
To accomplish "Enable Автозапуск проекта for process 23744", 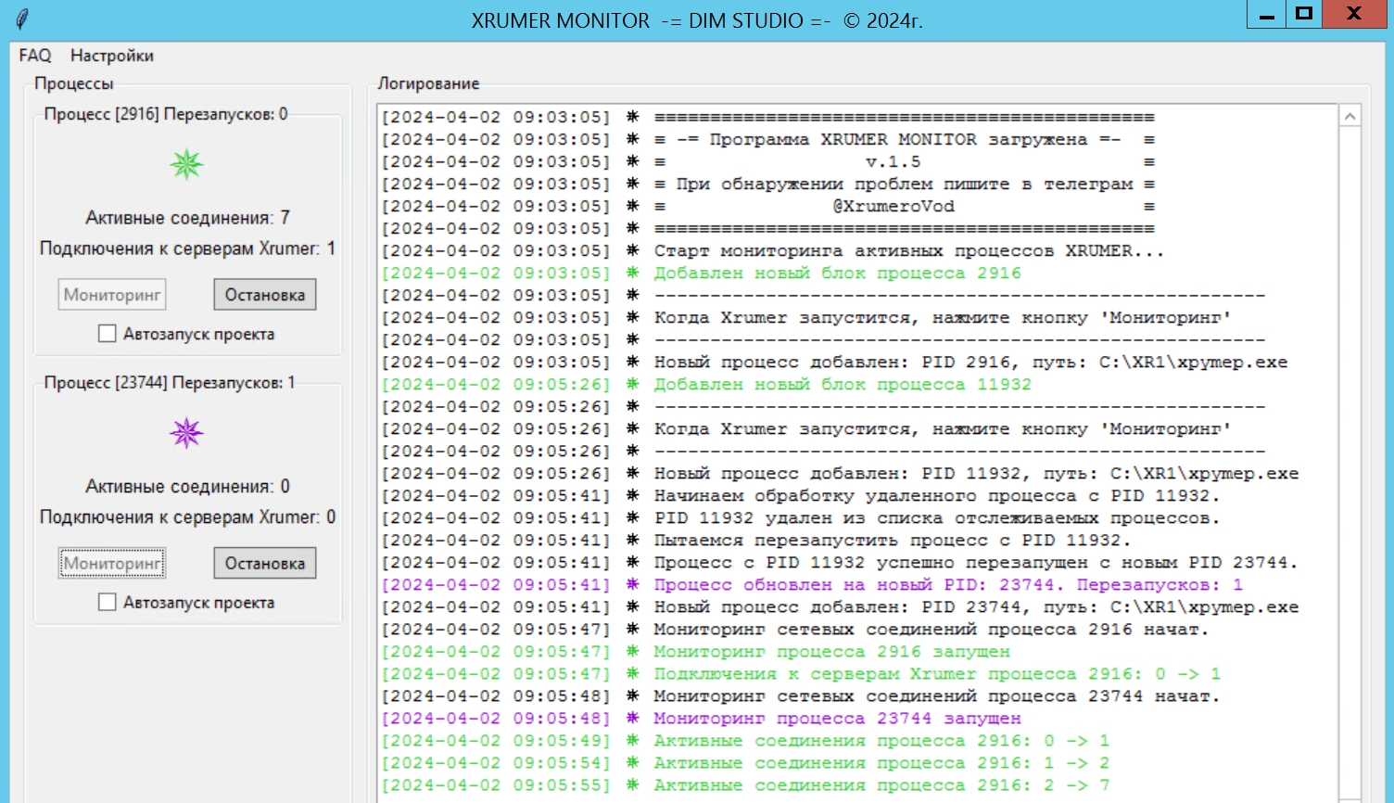I will tap(108, 603).
